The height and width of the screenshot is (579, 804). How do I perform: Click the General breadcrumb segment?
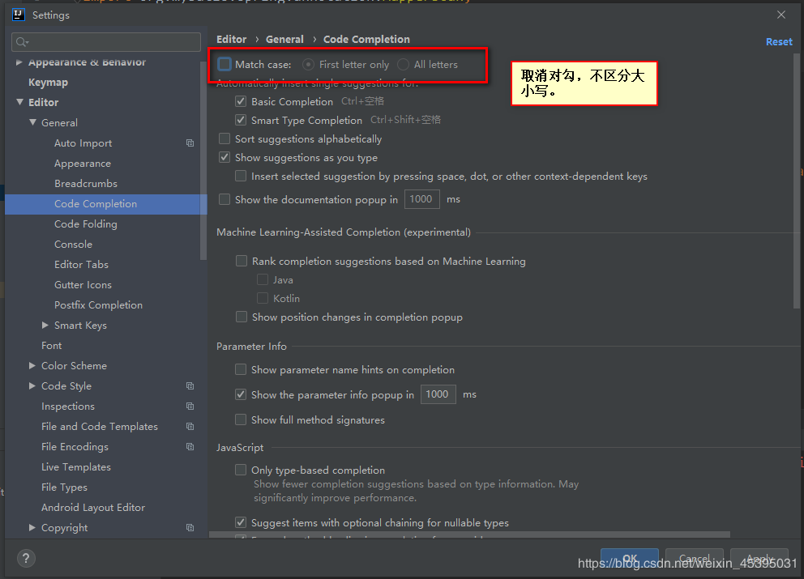tap(284, 39)
